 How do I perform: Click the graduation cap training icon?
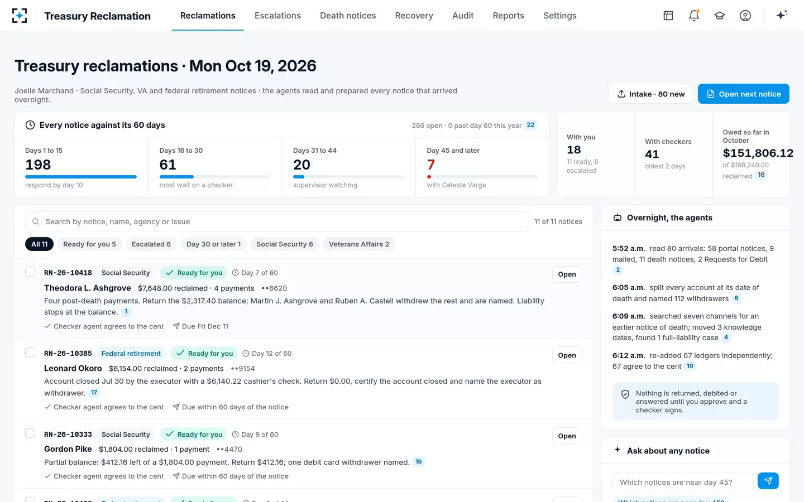click(720, 16)
